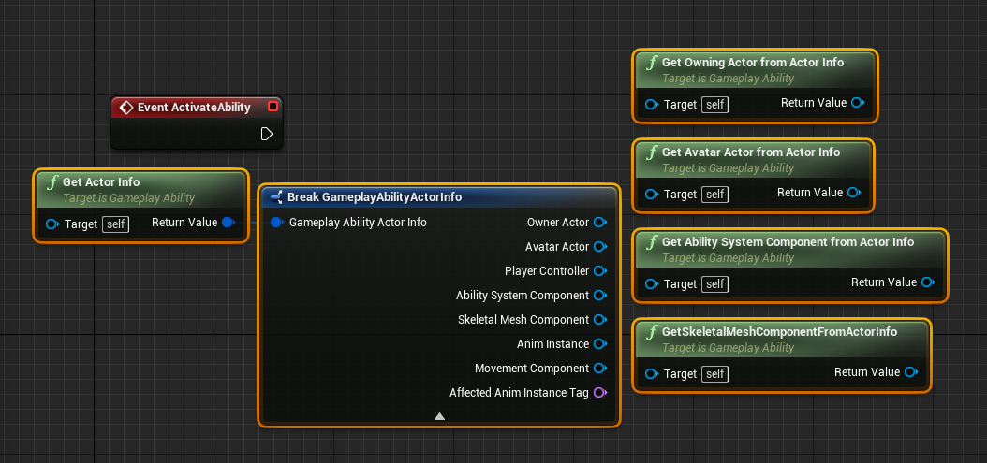987x463 pixels.
Task: Select the Event ActivateAbility node title
Action: tap(194, 107)
